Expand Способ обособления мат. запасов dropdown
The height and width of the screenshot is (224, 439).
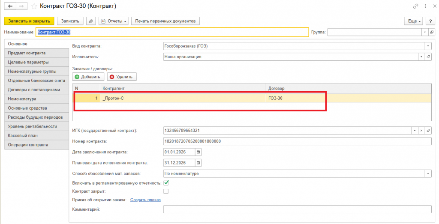(428, 173)
